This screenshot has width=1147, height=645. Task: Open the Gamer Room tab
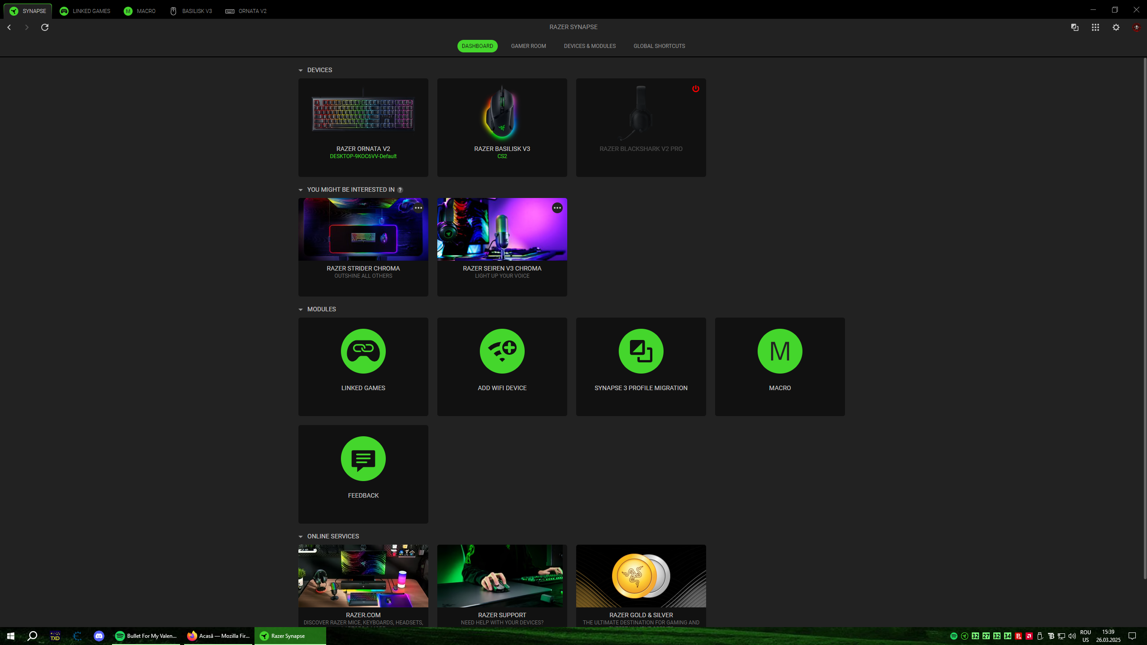[x=528, y=46]
